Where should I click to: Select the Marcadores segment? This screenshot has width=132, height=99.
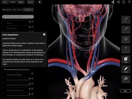[7, 10]
